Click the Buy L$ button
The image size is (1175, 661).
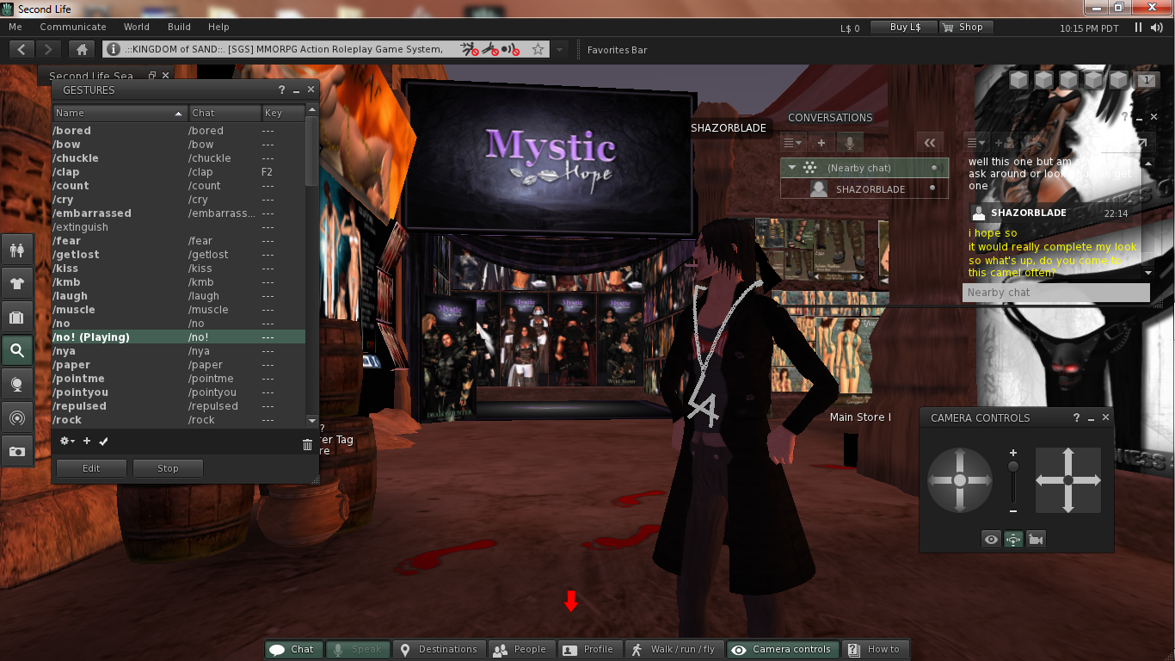click(x=904, y=28)
